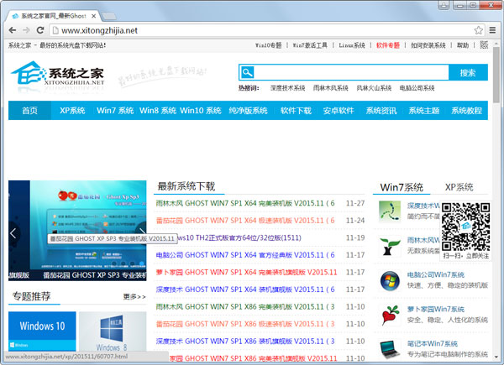
Task: Open the Windows 8 topic thumbnail
Action: [x=113, y=331]
